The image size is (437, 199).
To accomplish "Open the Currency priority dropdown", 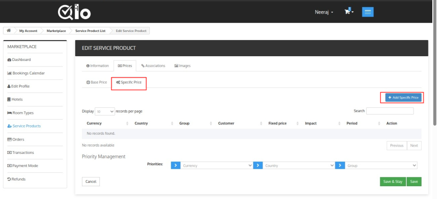I will (x=216, y=165).
